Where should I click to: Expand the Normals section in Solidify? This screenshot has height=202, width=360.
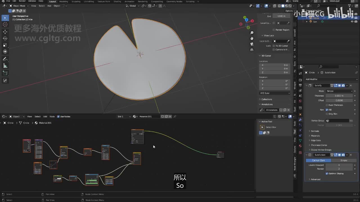coord(315,131)
